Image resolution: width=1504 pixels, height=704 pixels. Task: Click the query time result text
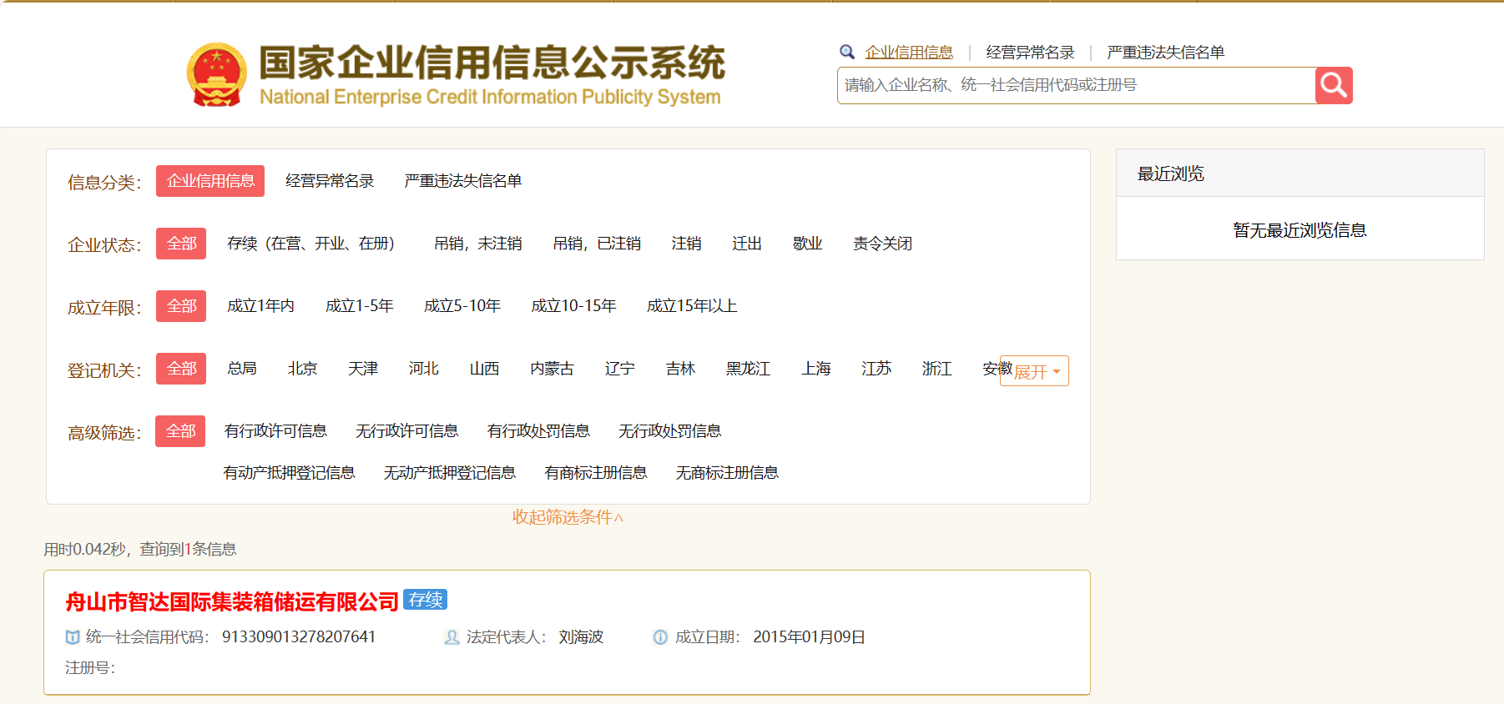[x=140, y=549]
